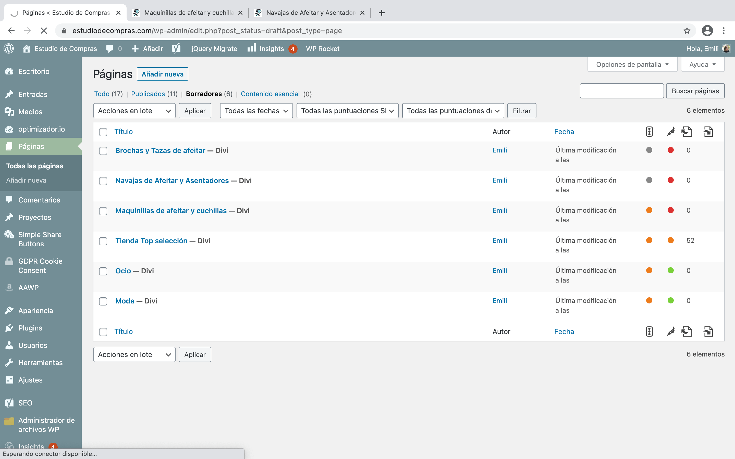Screen dimensions: 735x459
Task: Switch to Maquinillas de afeitar browser tab
Action: point(188,13)
